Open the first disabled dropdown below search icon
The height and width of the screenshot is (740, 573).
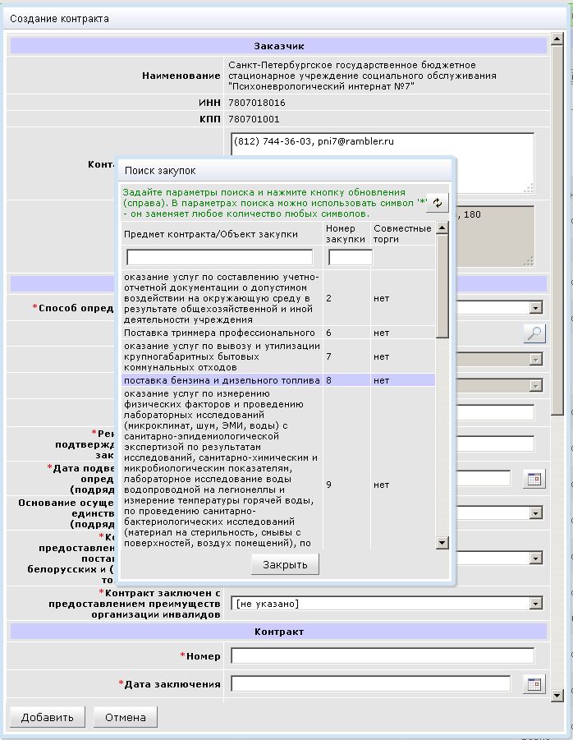pos(535,360)
